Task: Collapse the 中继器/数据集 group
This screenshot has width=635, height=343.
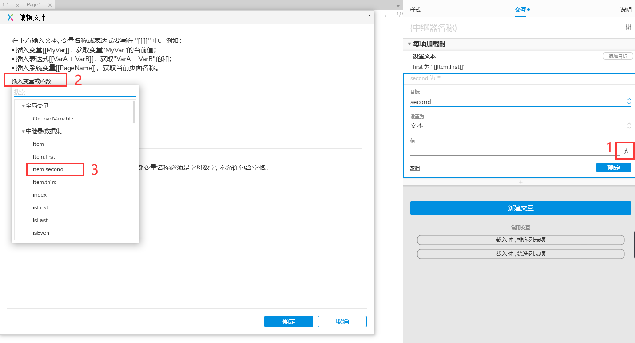Action: [23, 131]
